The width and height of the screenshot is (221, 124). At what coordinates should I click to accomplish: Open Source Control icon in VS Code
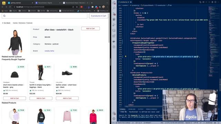point(114,14)
